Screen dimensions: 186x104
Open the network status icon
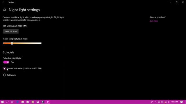pos(165,102)
